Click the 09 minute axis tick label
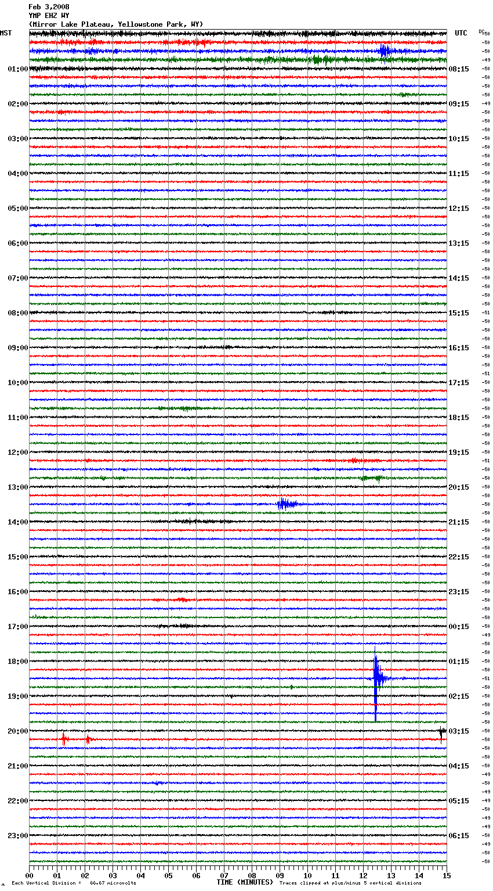The width and height of the screenshot is (493, 891). click(280, 875)
